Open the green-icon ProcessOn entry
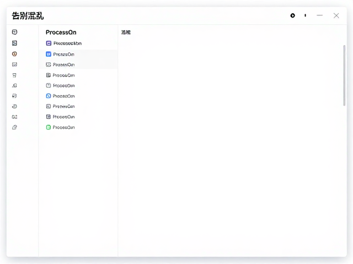The image size is (353, 264). [x=60, y=127]
